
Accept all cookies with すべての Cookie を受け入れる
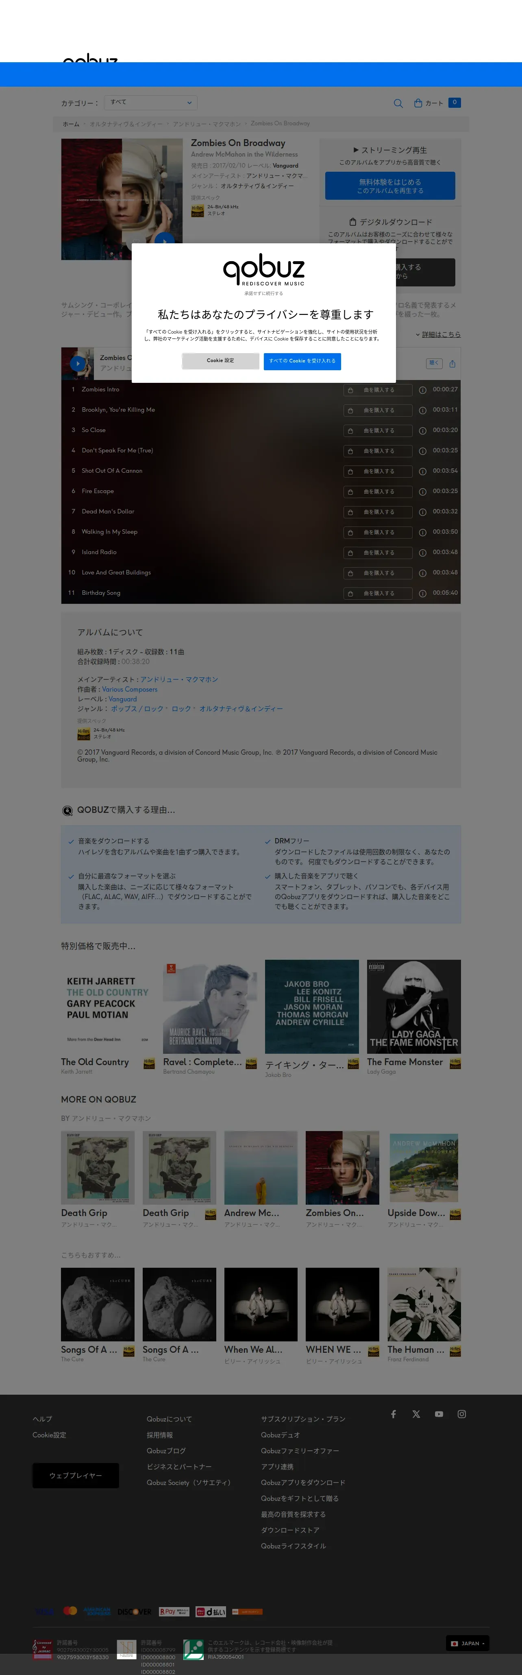302,361
